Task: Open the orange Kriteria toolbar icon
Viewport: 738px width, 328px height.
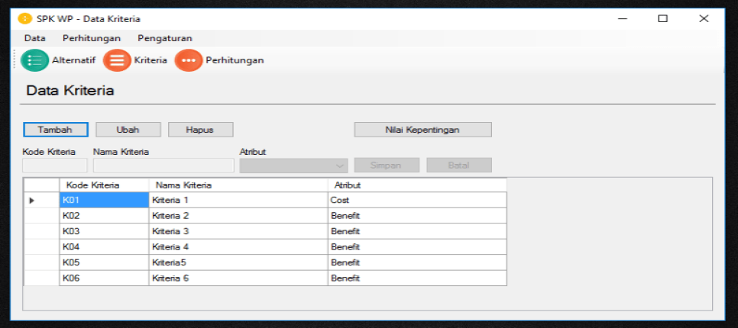Action: pyautogui.click(x=117, y=60)
